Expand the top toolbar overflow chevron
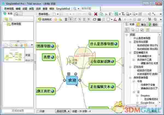The image size is (164, 115). [x=160, y=14]
